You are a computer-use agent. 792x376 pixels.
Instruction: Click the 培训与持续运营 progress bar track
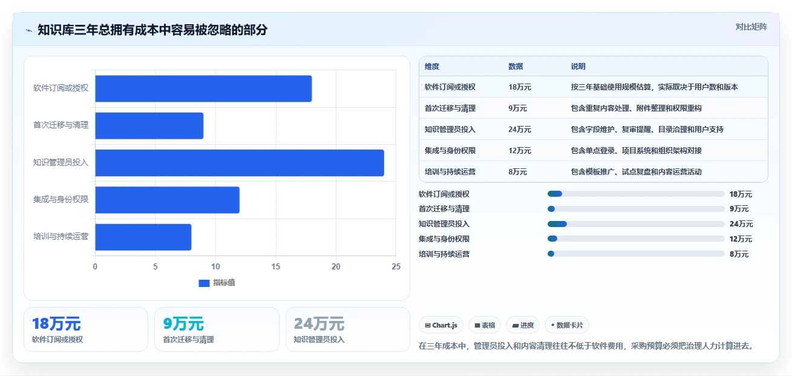click(x=636, y=254)
